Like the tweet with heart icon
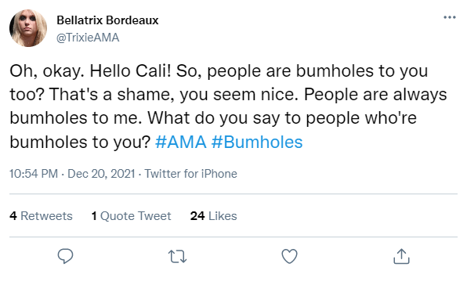This screenshot has width=467, height=285. point(289,256)
